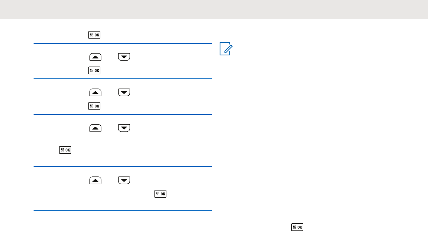Image resolution: width=428 pixels, height=231 pixels.
Task: Click the bottom blue divider line in the left column
Action: (x=123, y=211)
